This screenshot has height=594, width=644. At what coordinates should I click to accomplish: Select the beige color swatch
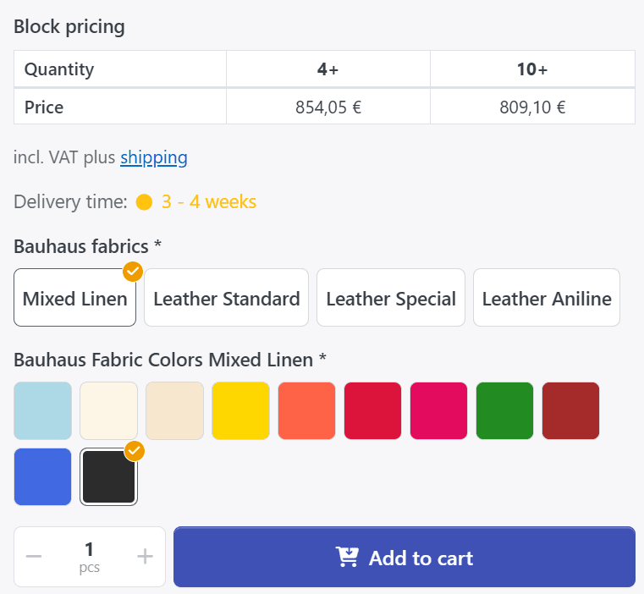tap(175, 411)
